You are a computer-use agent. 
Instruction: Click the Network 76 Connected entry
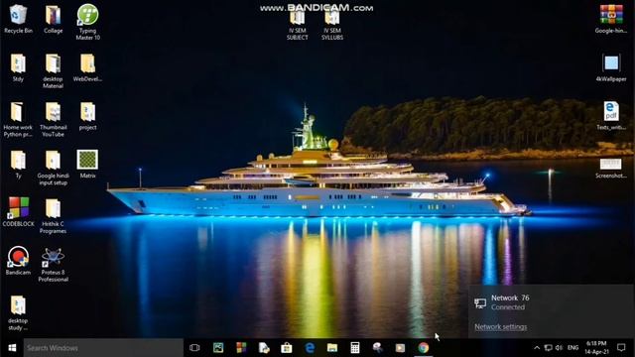point(552,302)
